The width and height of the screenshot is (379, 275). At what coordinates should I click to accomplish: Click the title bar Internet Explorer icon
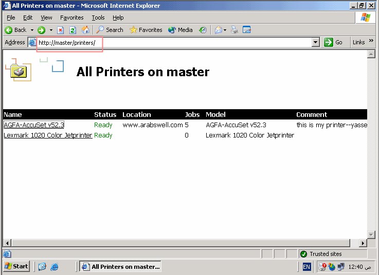pos(7,5)
